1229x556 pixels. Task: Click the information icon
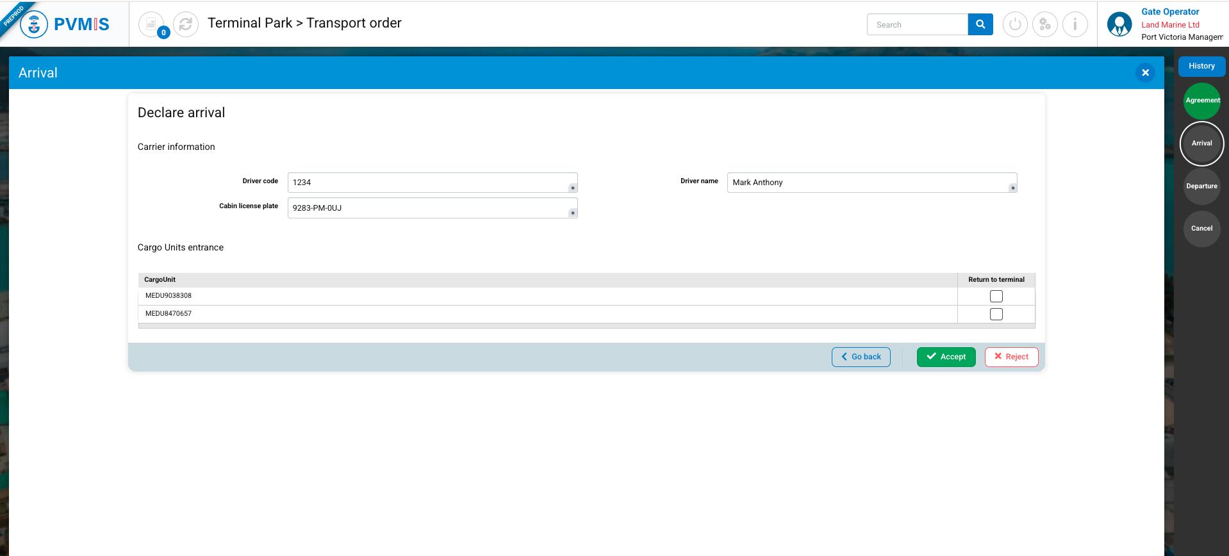point(1075,24)
